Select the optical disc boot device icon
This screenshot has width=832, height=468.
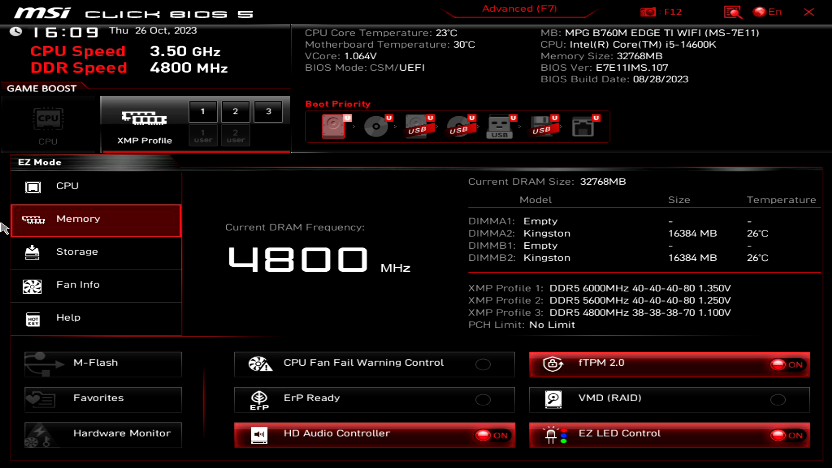click(x=376, y=126)
